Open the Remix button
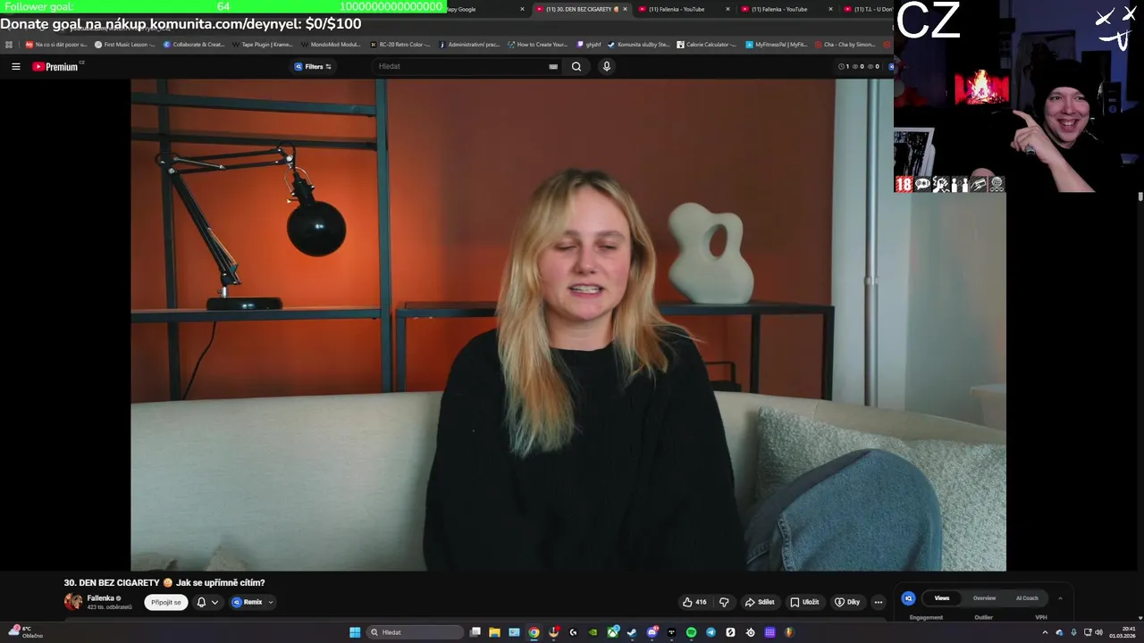The height and width of the screenshot is (643, 1144). click(248, 602)
